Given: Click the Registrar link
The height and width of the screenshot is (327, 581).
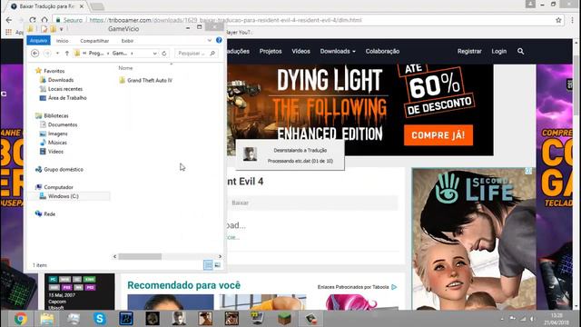Looking at the screenshot, I should coord(469,51).
